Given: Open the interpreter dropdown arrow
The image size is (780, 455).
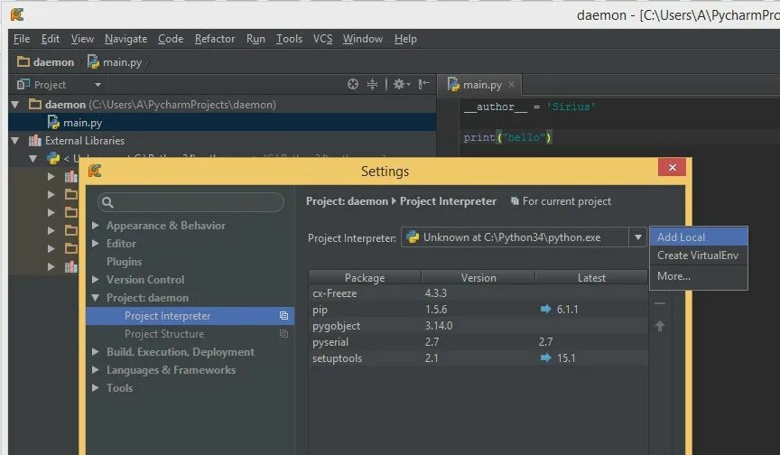Looking at the screenshot, I should [637, 237].
